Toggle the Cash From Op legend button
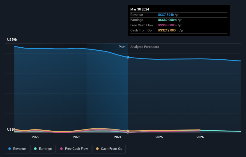The image size is (246, 157). coord(109,149)
